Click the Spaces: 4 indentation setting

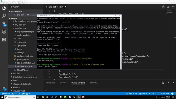(143, 94)
